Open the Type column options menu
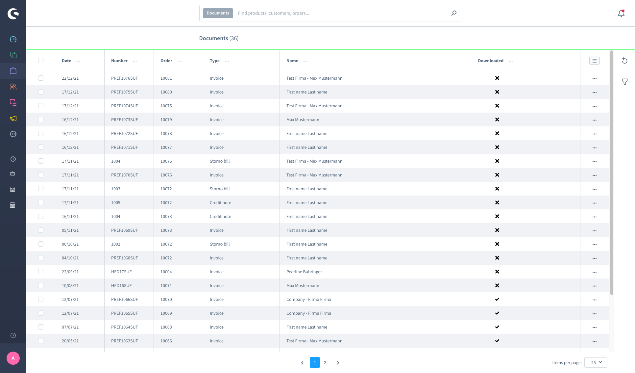635x373 pixels. [x=227, y=61]
